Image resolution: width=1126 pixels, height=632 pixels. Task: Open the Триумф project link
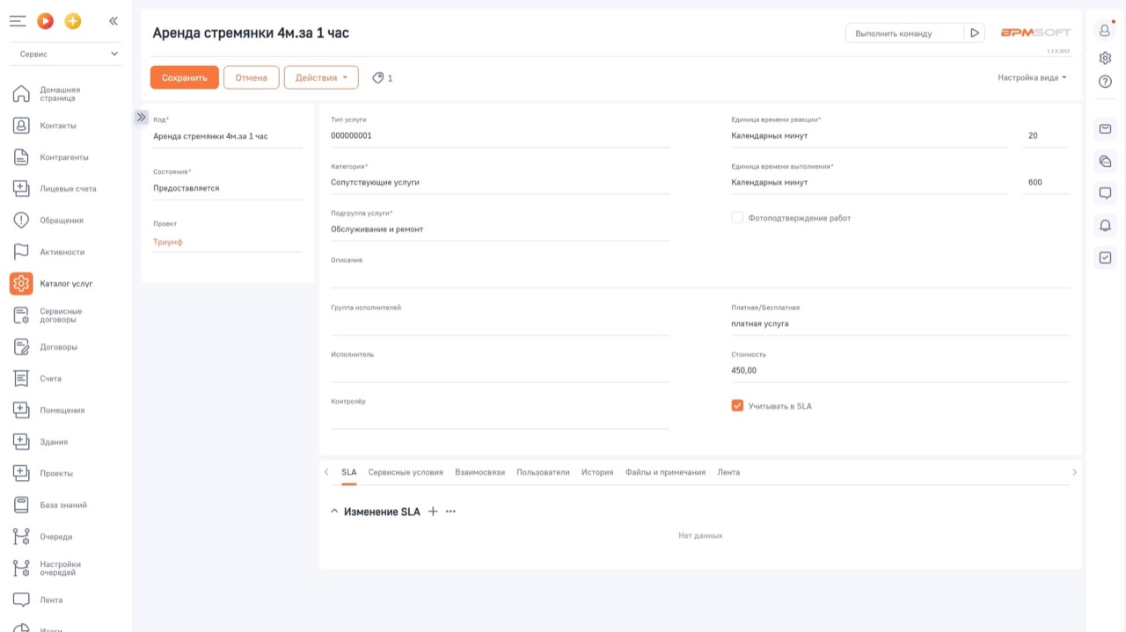pyautogui.click(x=168, y=243)
